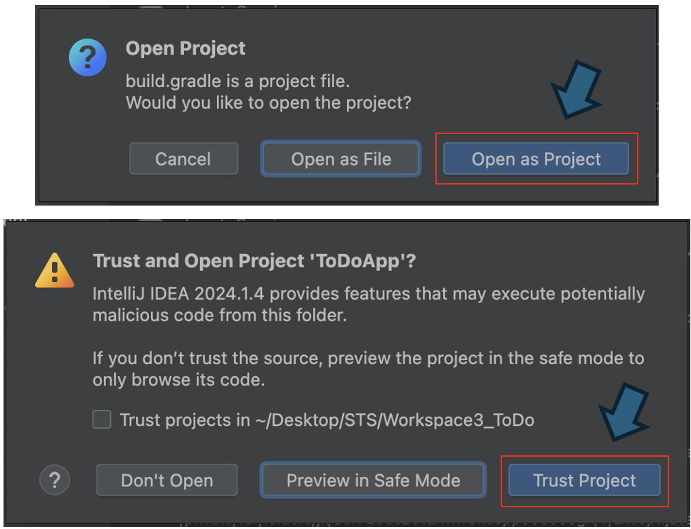
Task: Click 'Trust and Open Project 'ToDoApp'?' heading
Action: coord(254,261)
